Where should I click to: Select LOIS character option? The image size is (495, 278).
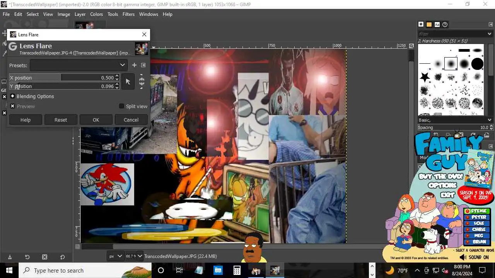[x=478, y=224]
